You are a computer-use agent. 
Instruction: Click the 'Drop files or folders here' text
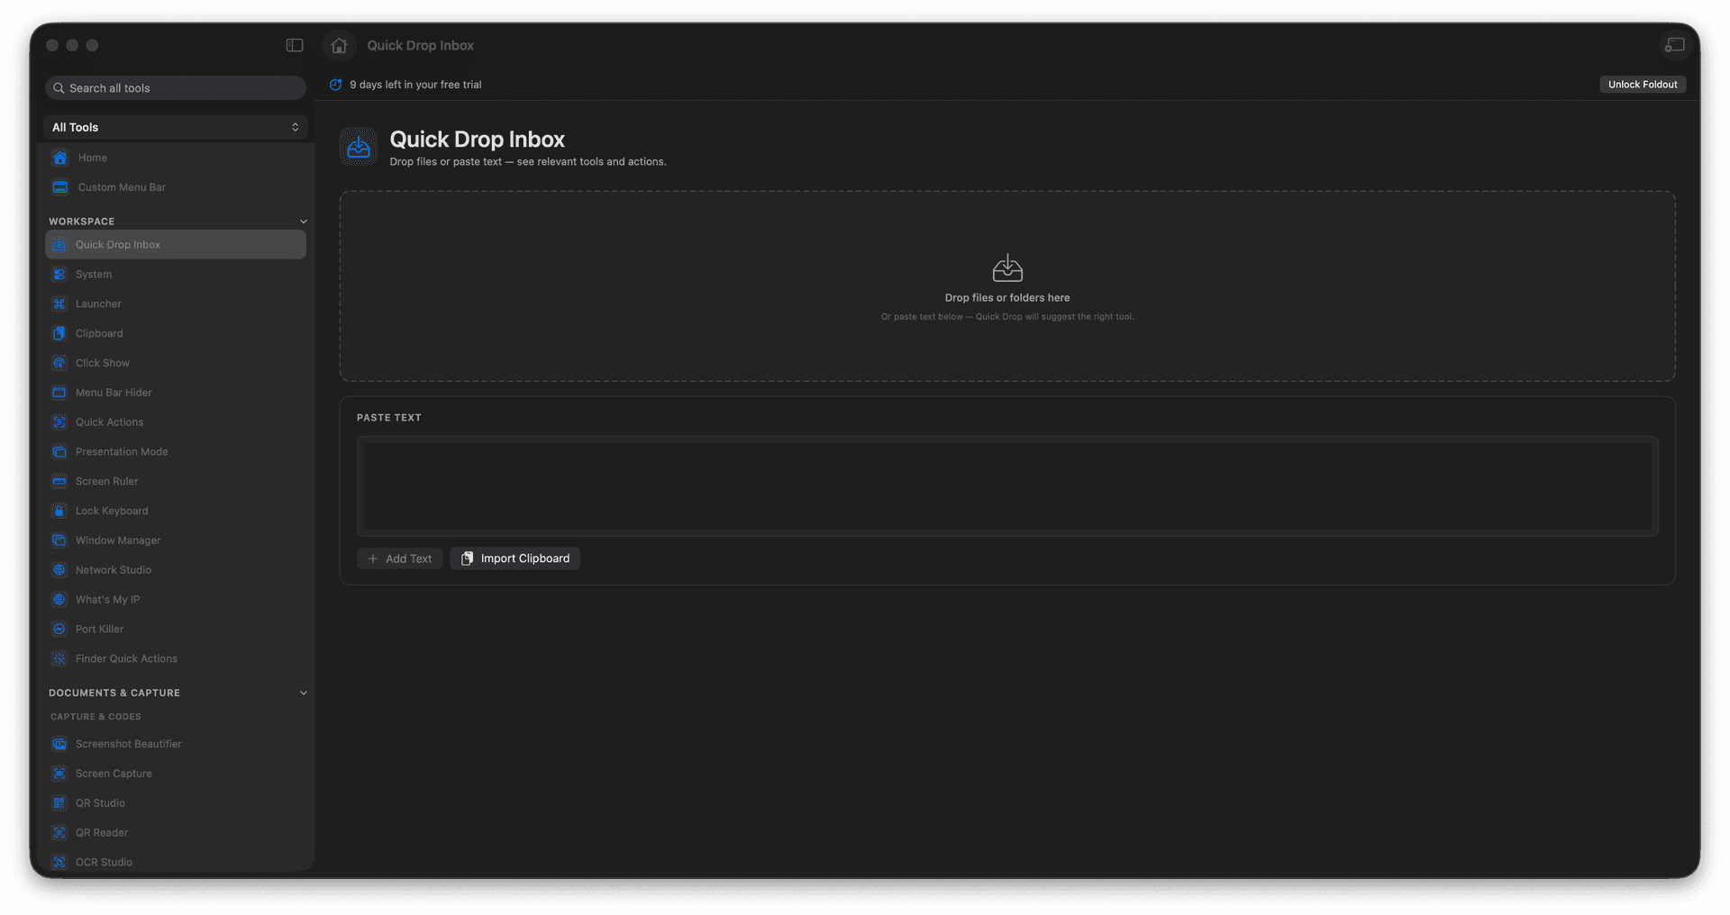point(1007,298)
